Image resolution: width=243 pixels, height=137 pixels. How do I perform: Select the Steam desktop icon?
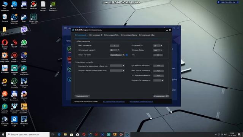24,18
